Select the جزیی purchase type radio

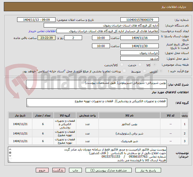pos(161,71)
